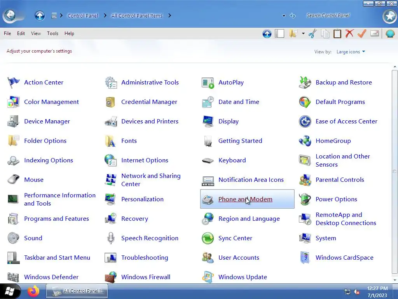Open the Devices and Printers icon
Image resolution: width=398 pixels, height=299 pixels.
point(111,121)
